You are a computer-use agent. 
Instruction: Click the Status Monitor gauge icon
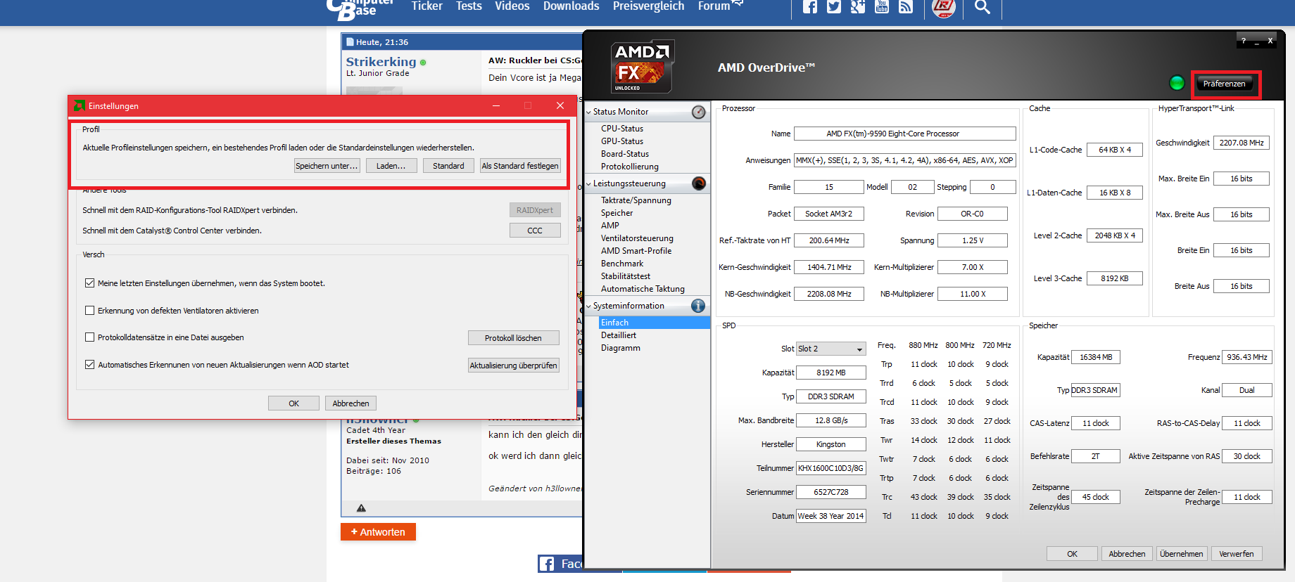(x=698, y=112)
